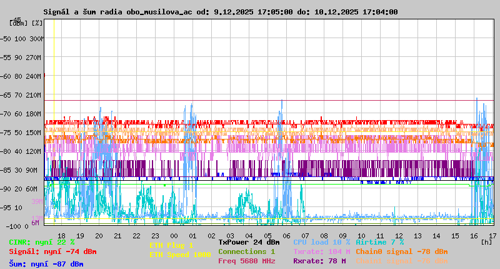Click the 'Rxrate: 78 M' legend entry

coord(319,261)
